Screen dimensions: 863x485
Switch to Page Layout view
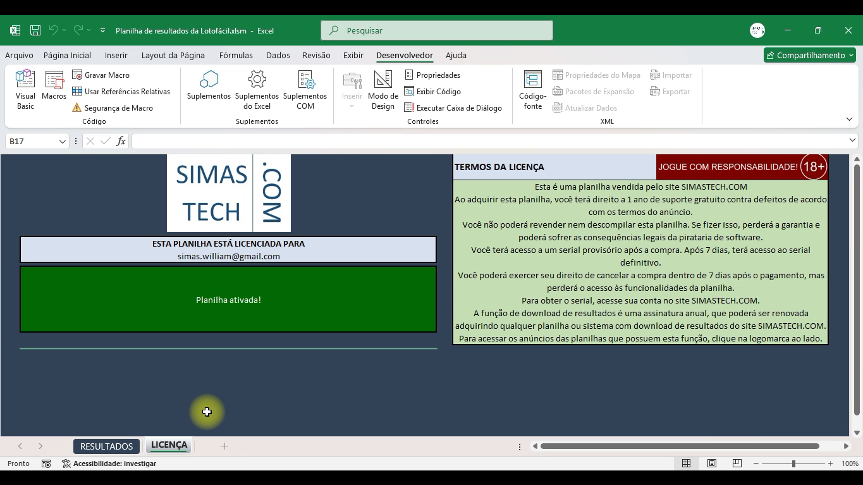[x=712, y=464]
